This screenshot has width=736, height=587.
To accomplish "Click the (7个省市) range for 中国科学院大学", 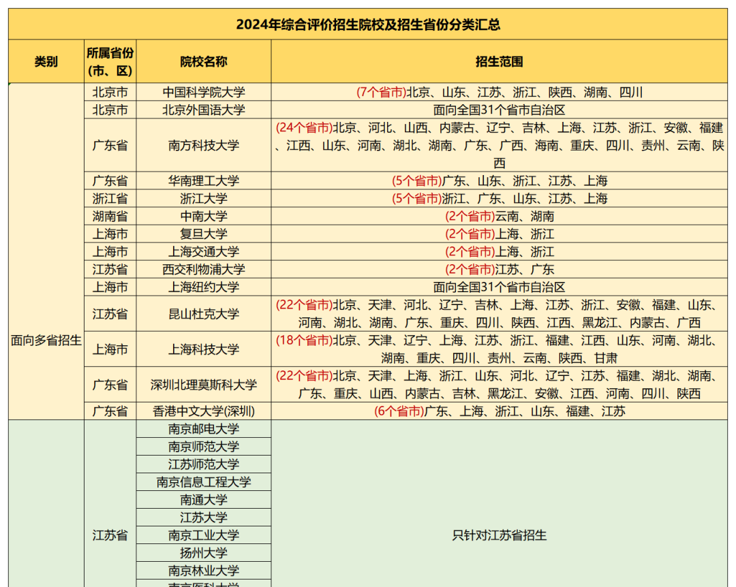I will pos(500,92).
